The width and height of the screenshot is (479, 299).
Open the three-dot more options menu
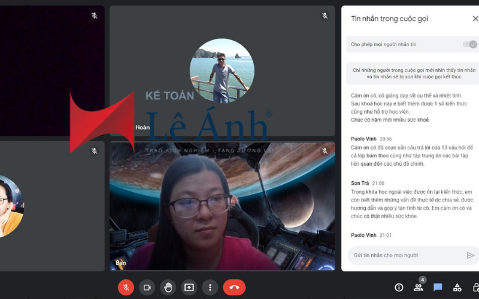click(210, 288)
